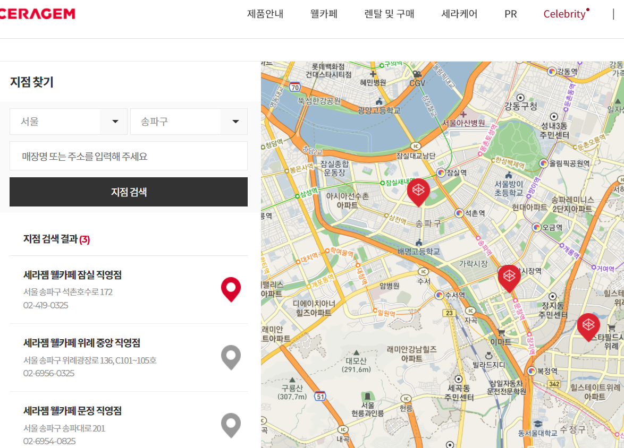This screenshot has height=448, width=624.
Task: Open the Celebrity menu
Action: tap(564, 14)
